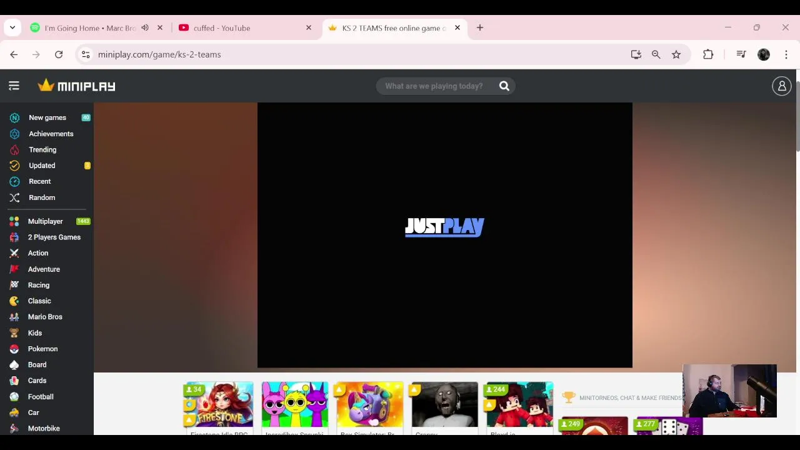Bookmark this page with the star

(676, 54)
